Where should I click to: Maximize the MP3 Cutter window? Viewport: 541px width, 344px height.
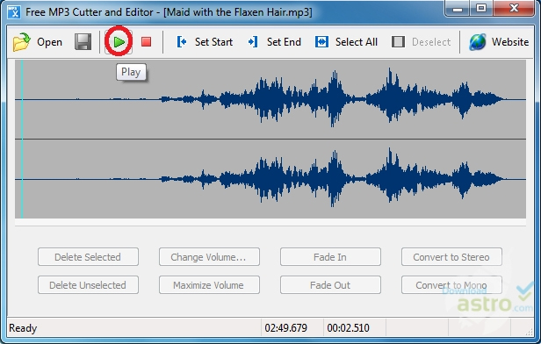point(481,8)
